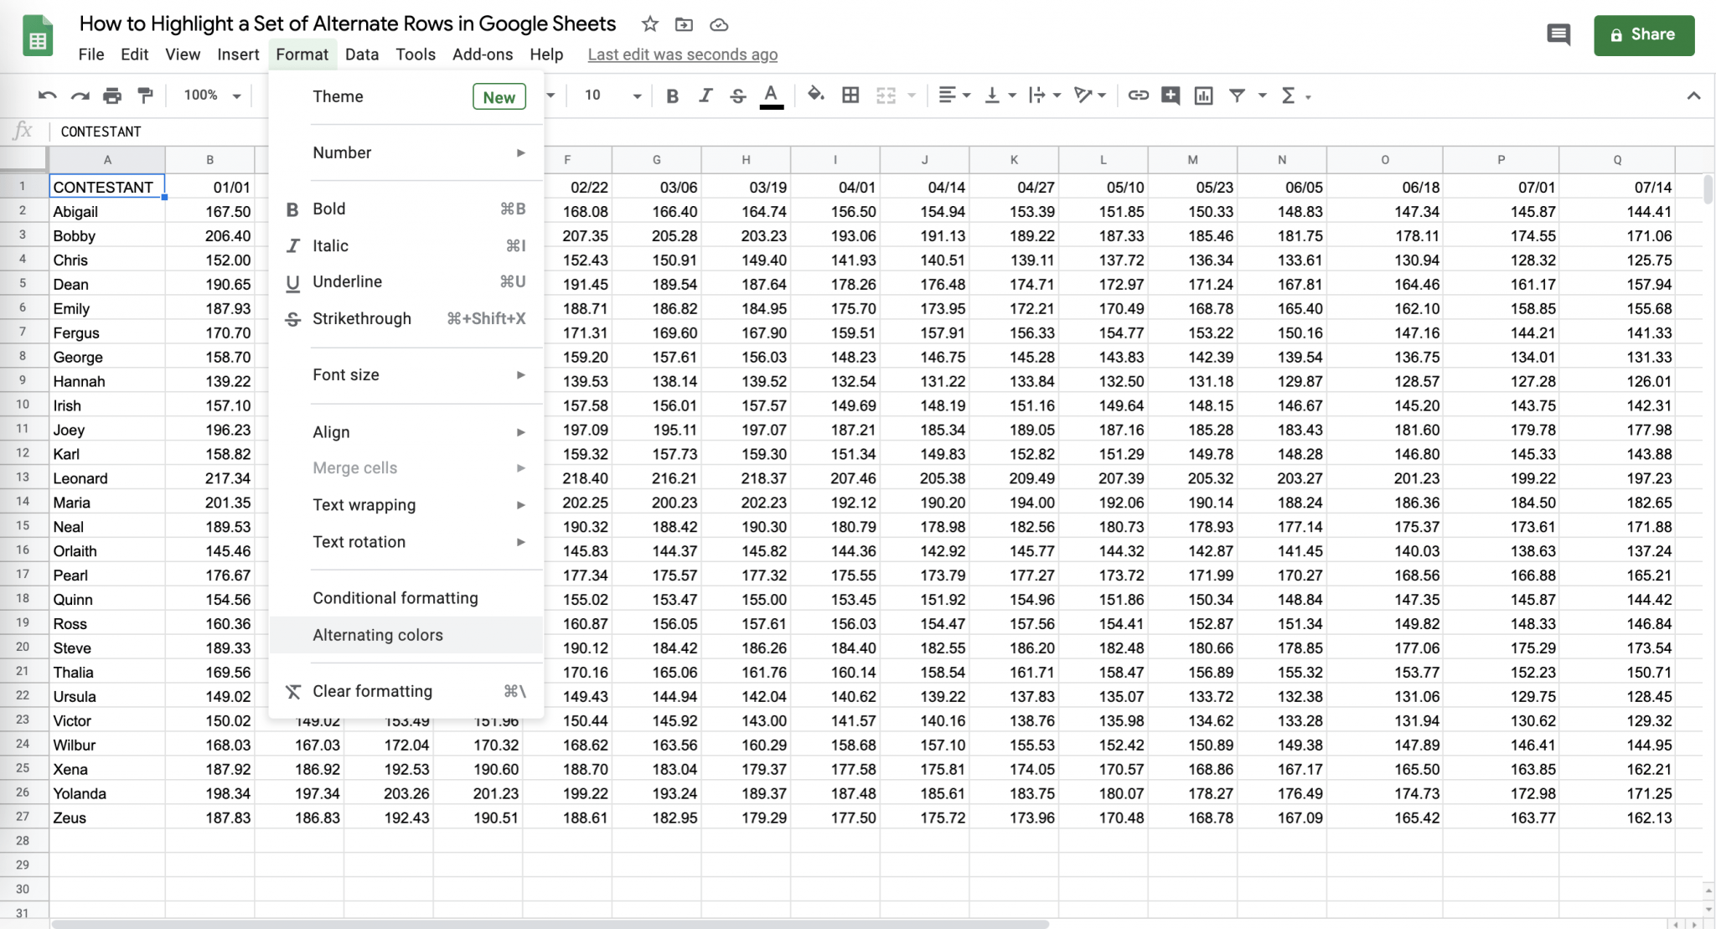Select Alternating colors from the menu

coord(378,635)
